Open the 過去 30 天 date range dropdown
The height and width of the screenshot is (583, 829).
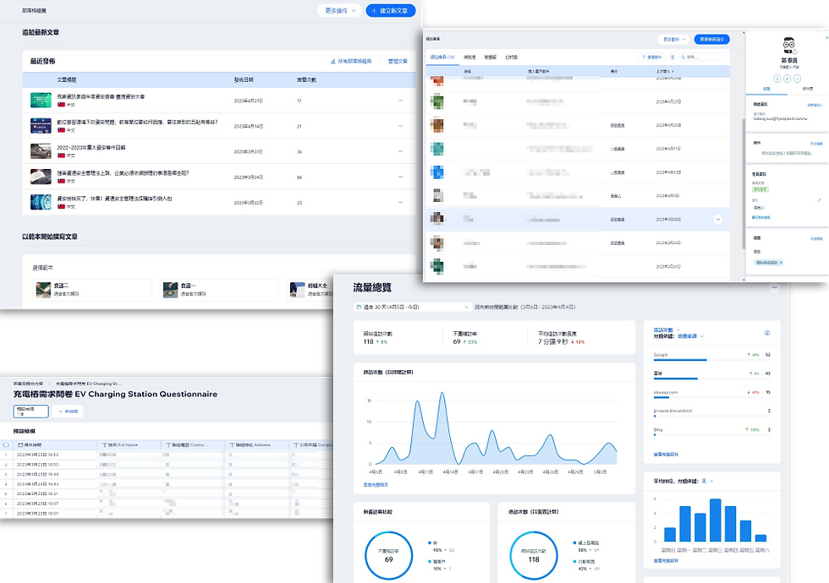pos(413,307)
